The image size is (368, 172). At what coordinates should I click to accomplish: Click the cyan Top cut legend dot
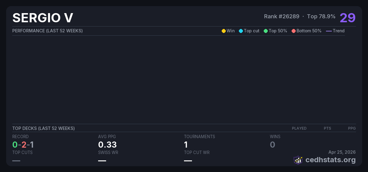click(x=241, y=31)
